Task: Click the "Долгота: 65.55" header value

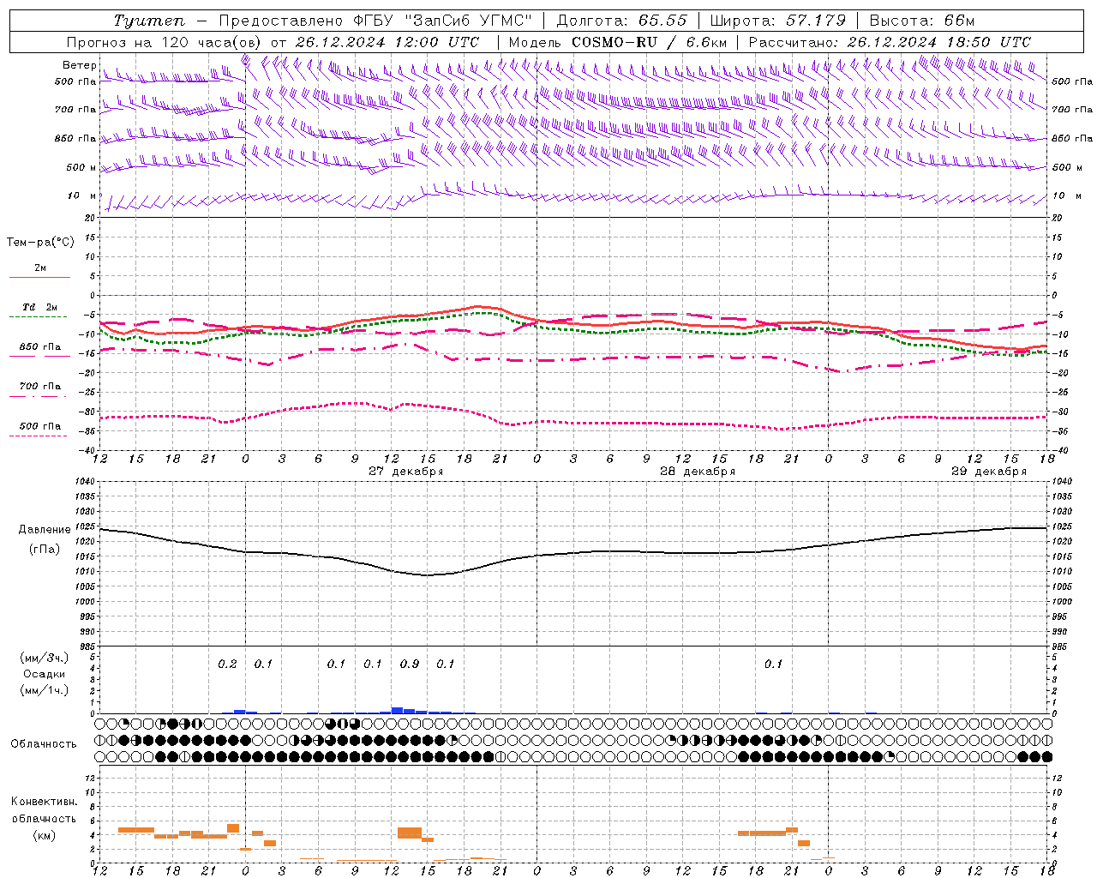Action: [x=621, y=21]
